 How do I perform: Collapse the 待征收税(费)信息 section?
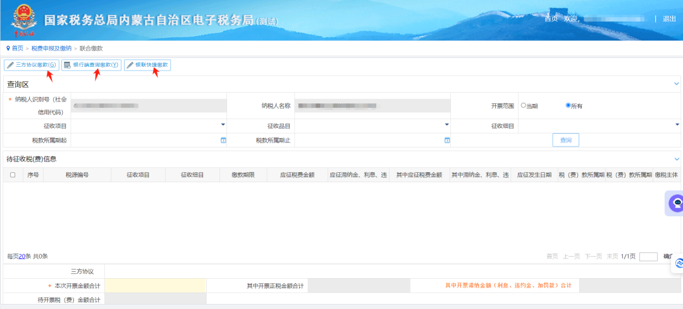(x=677, y=159)
